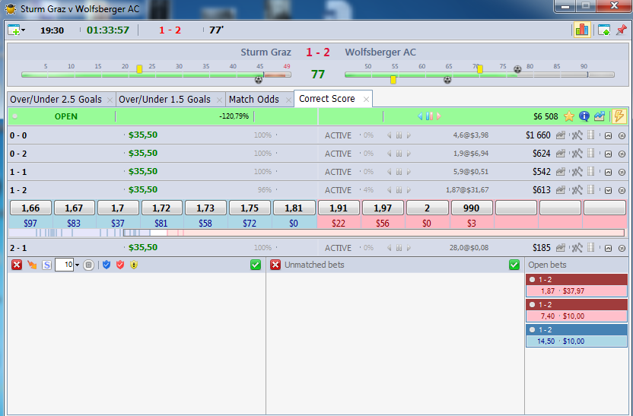Expand the 2 - 1 selection row
Image resolution: width=633 pixels, height=416 pixels.
point(608,248)
